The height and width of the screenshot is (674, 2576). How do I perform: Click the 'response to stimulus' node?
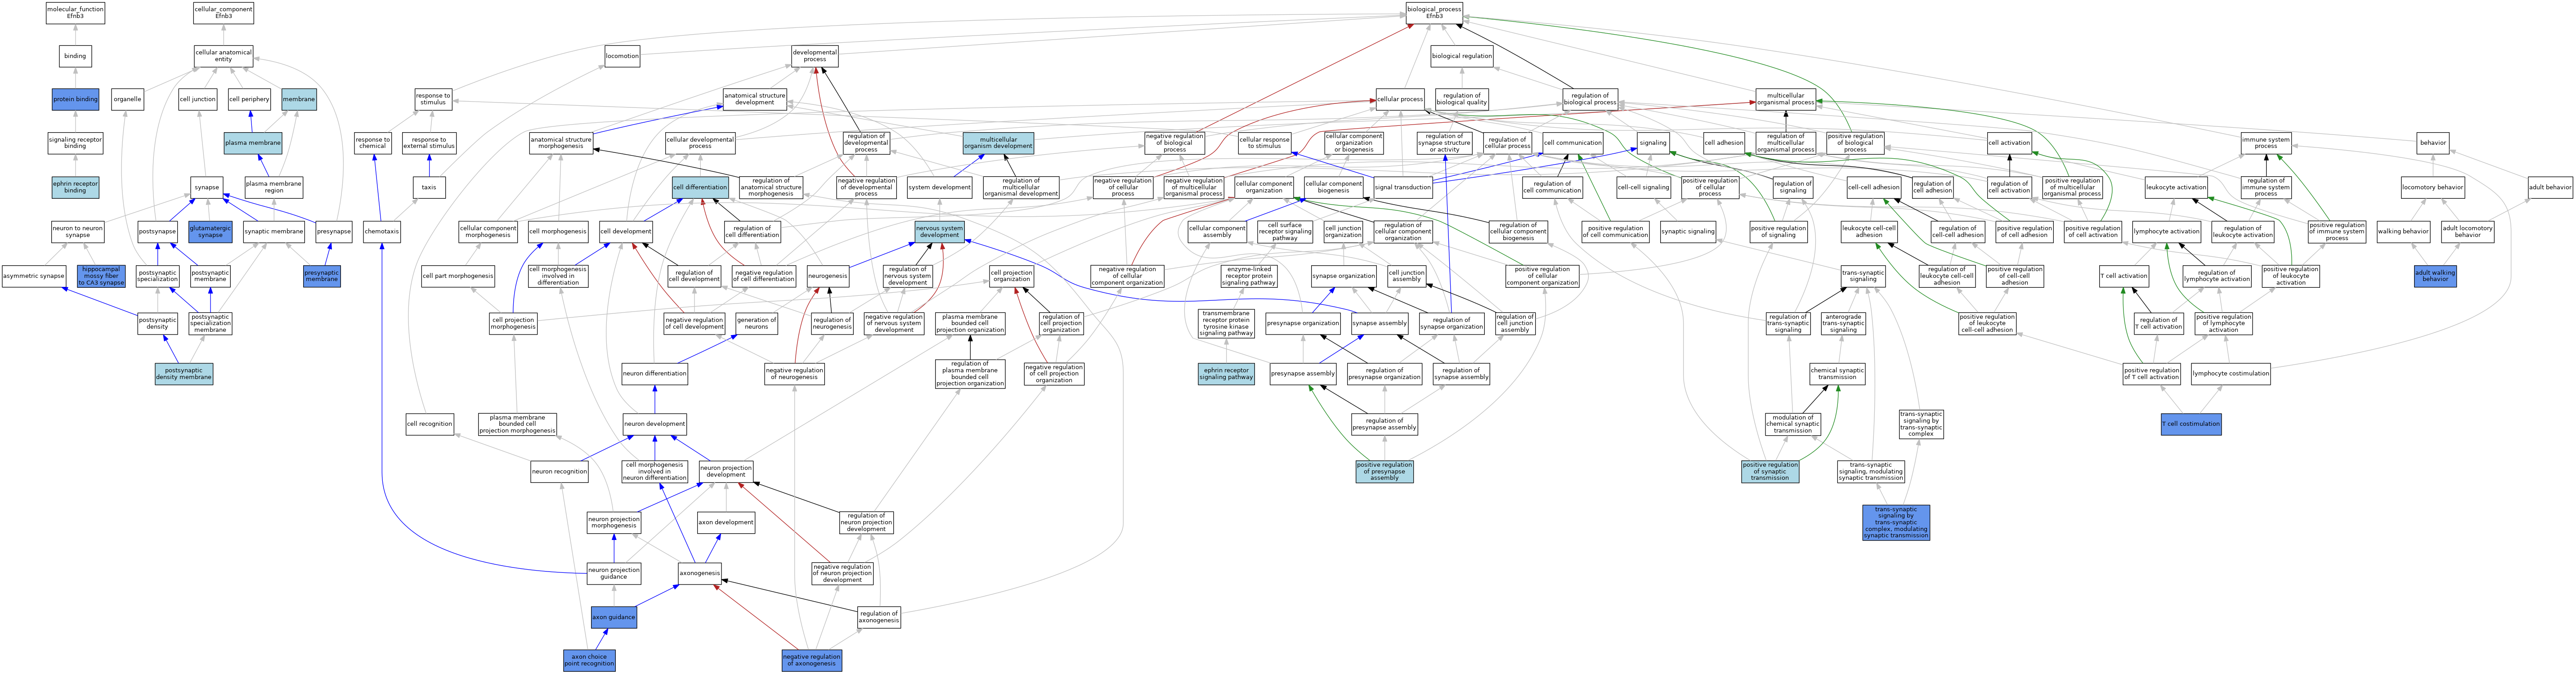coord(433,99)
